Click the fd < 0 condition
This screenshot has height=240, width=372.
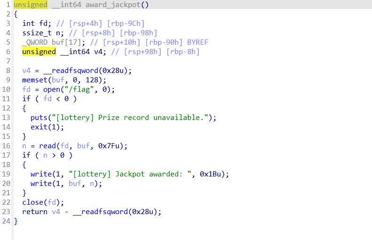(56, 99)
